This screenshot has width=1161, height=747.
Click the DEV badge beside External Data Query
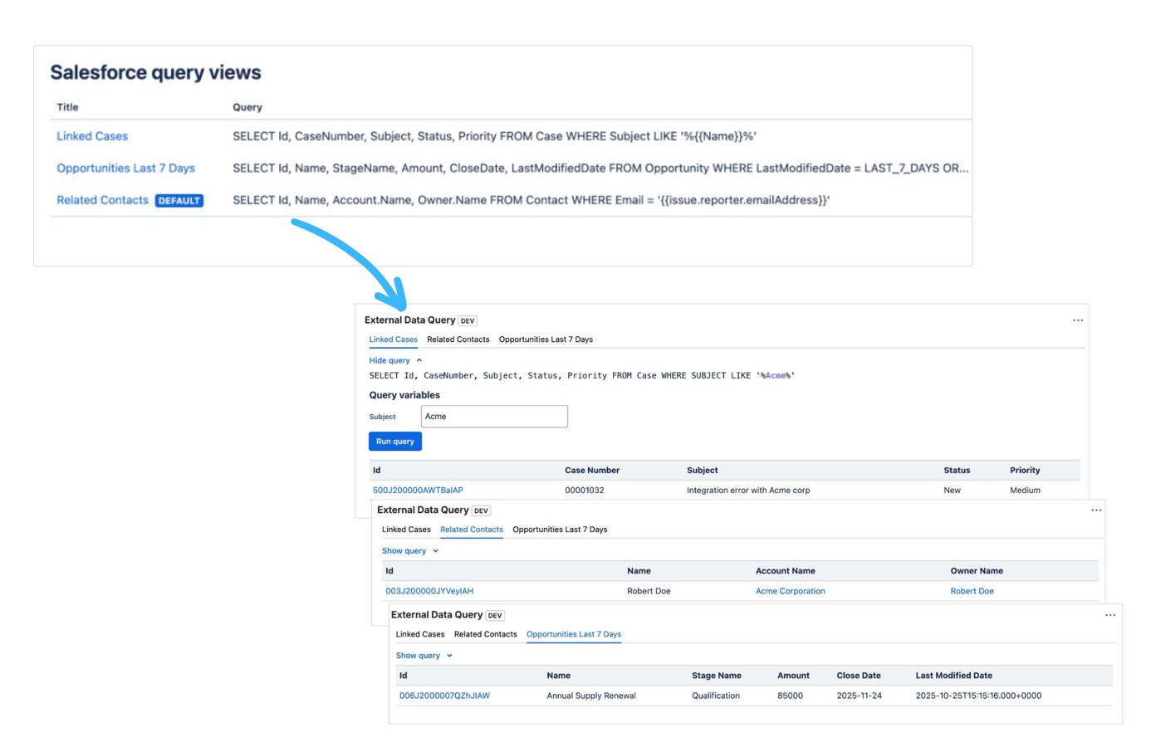pos(467,320)
